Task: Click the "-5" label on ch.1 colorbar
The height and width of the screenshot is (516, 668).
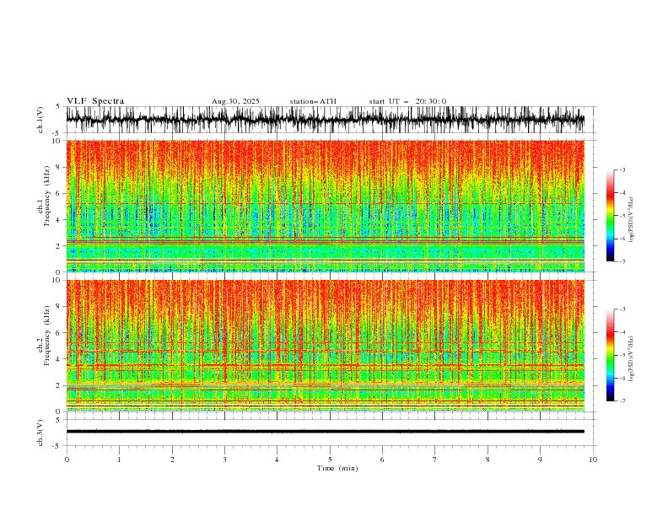Action: point(622,216)
